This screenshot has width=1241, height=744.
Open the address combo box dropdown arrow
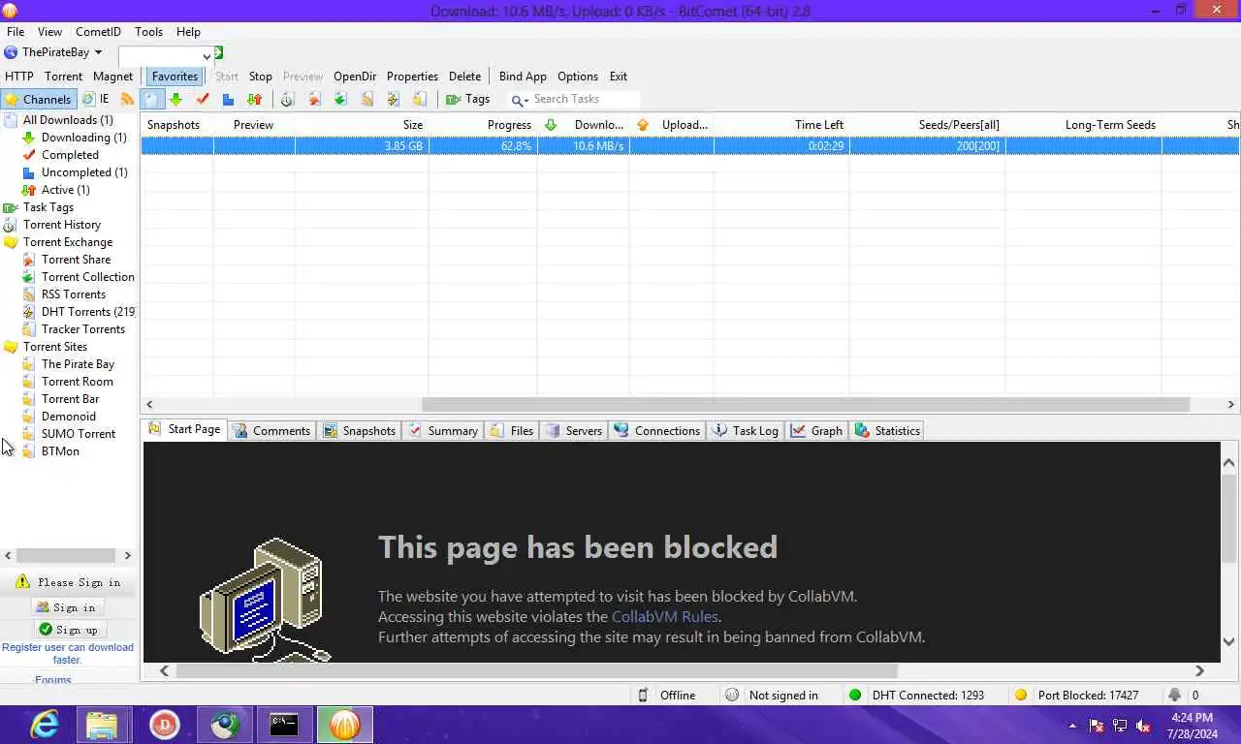coord(207,56)
